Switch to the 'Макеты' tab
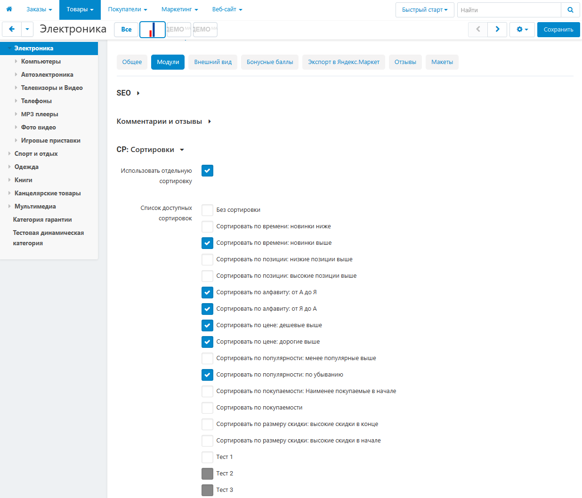 442,62
